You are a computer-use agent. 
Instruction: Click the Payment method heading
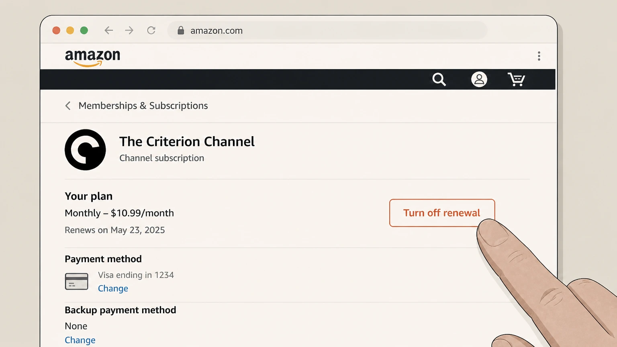coord(103,259)
